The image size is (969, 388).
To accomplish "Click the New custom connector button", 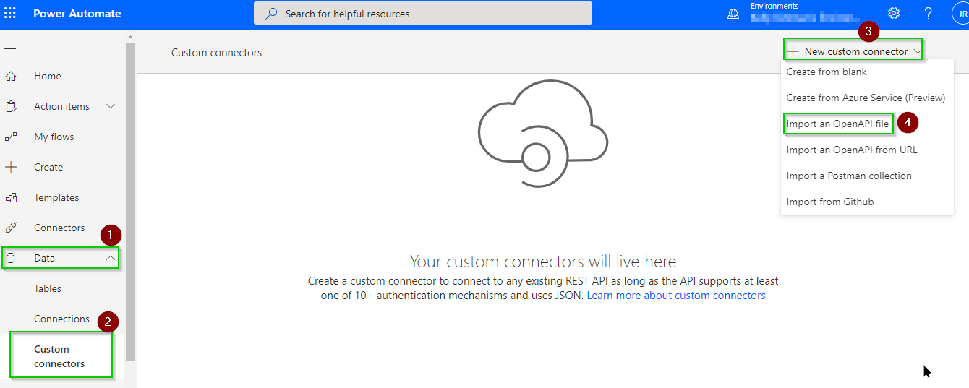I will 853,51.
